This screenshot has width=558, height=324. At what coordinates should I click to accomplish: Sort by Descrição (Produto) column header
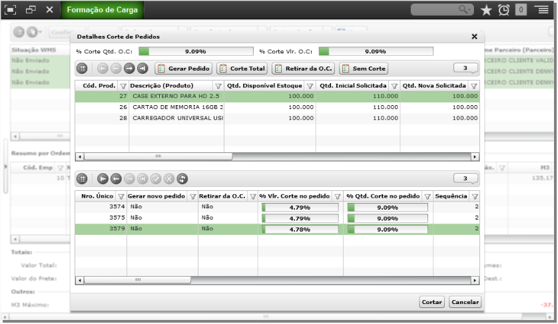162,86
